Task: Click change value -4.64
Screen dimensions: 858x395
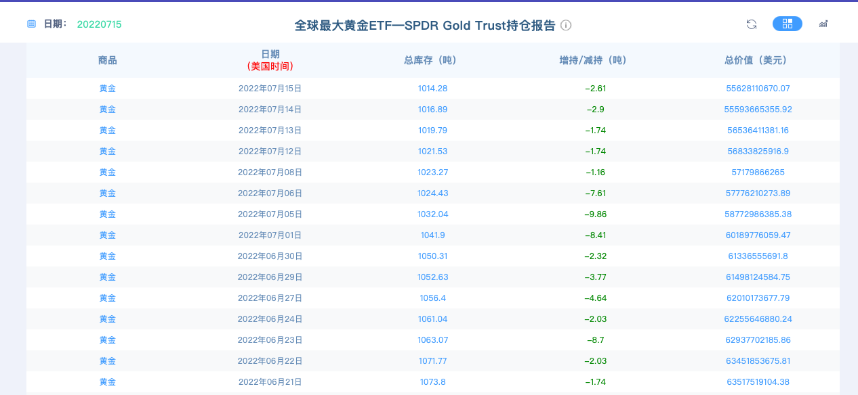Action: point(596,298)
